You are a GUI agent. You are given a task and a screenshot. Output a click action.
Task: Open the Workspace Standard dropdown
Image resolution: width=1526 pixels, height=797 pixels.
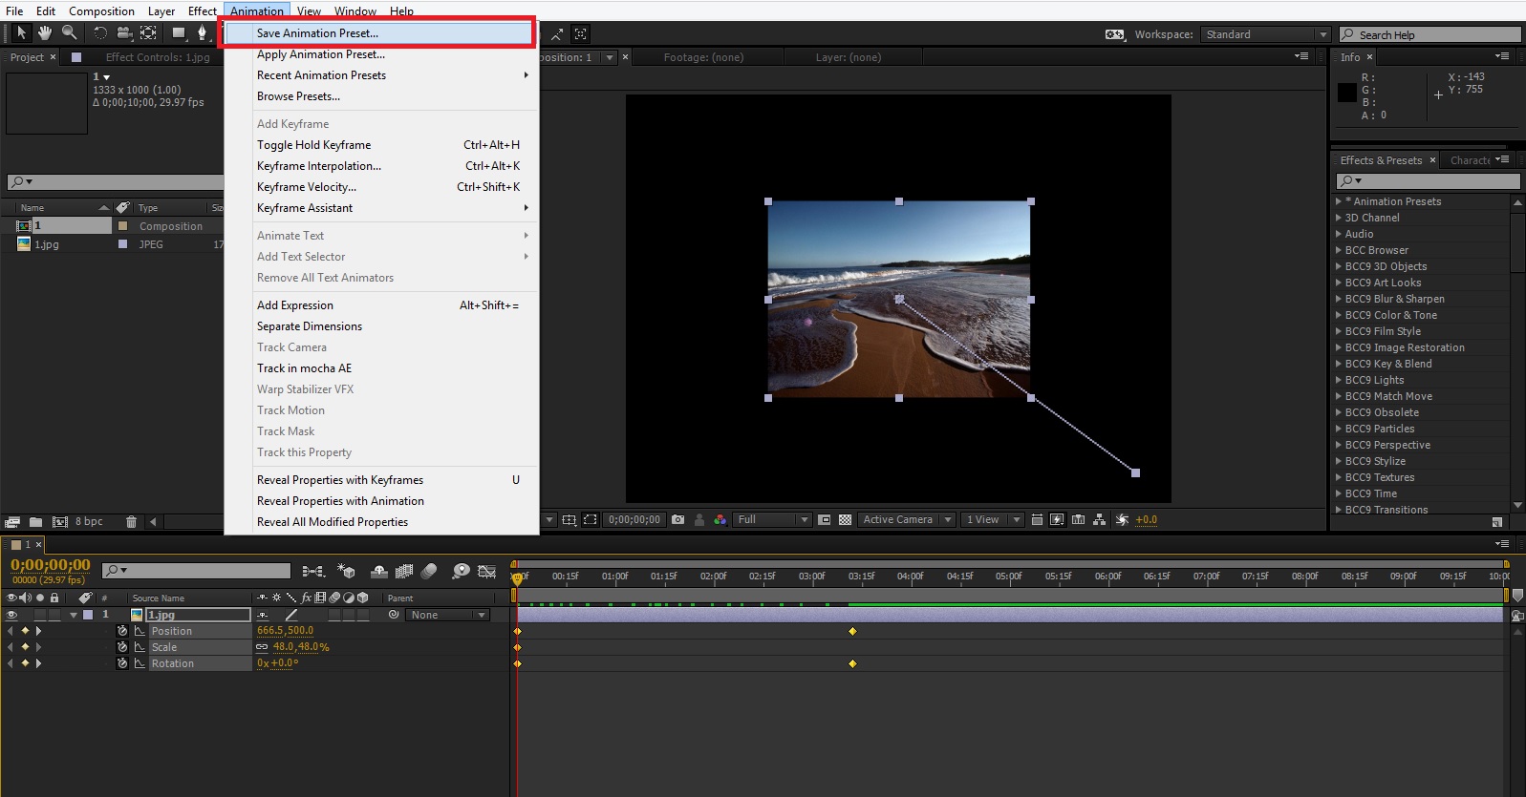tap(1265, 34)
